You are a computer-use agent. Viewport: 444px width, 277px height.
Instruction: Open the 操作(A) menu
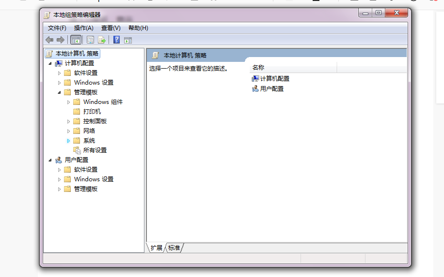coord(83,28)
